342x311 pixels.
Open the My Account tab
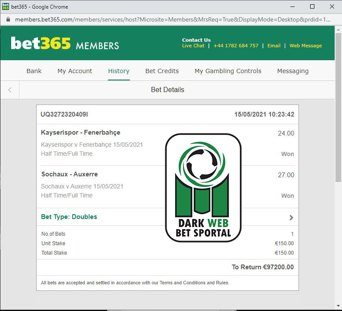[75, 71]
